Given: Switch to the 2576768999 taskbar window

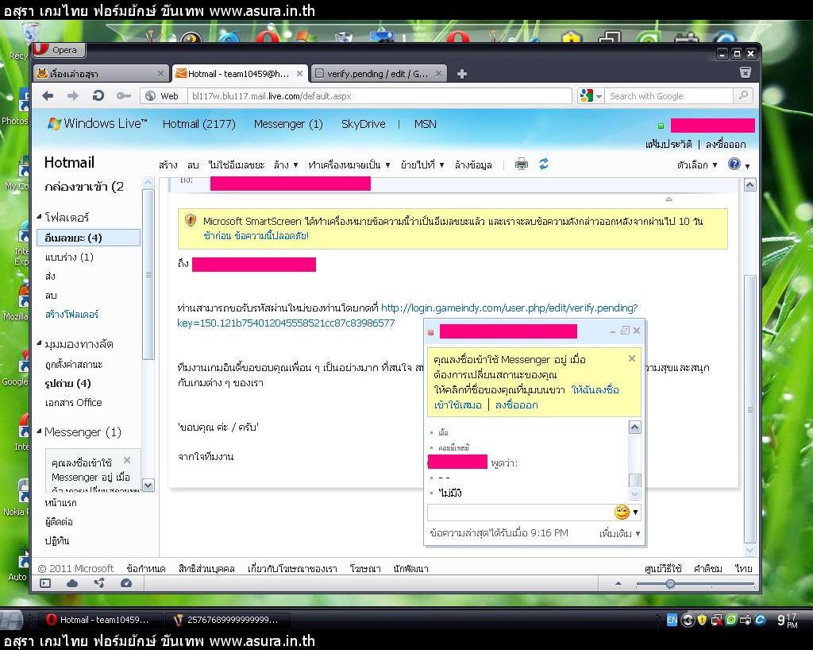Looking at the screenshot, I should 227,620.
